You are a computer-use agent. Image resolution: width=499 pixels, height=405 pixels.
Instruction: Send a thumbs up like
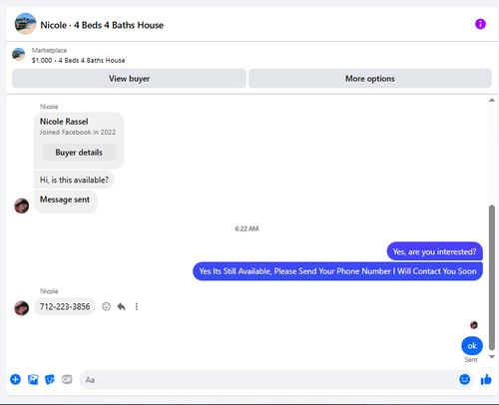click(x=486, y=379)
